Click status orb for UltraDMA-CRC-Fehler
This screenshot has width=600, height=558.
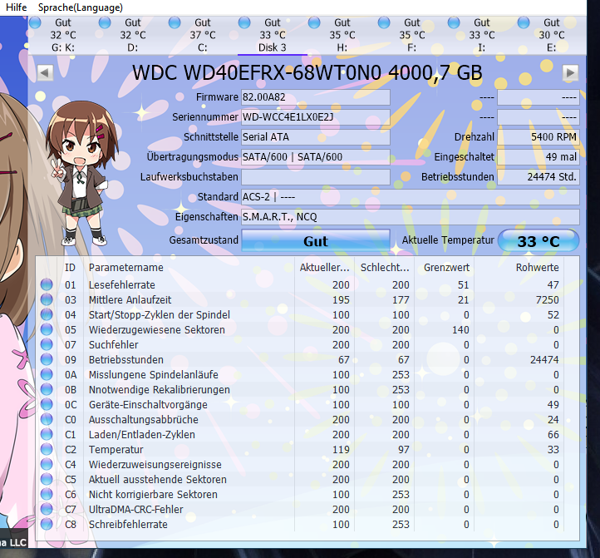(x=47, y=509)
